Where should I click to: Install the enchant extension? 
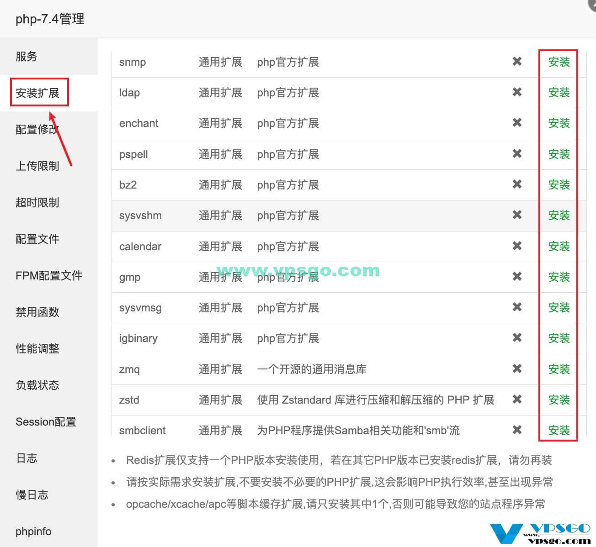click(559, 123)
